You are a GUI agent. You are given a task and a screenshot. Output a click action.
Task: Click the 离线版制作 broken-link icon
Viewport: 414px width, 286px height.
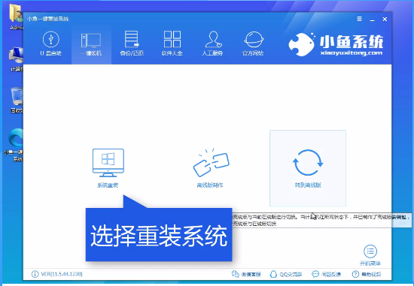coord(211,162)
